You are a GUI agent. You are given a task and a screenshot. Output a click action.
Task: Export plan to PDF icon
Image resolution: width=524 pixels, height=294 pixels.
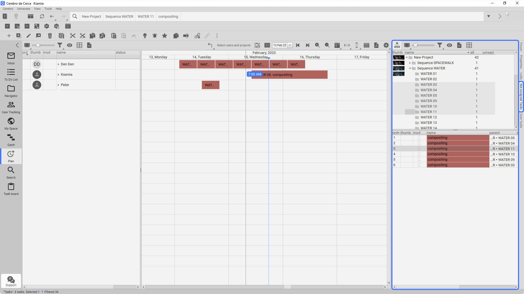376,45
